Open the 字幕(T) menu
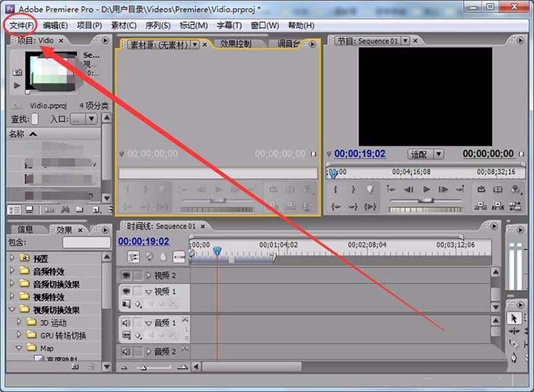The height and width of the screenshot is (392, 534). click(x=229, y=26)
